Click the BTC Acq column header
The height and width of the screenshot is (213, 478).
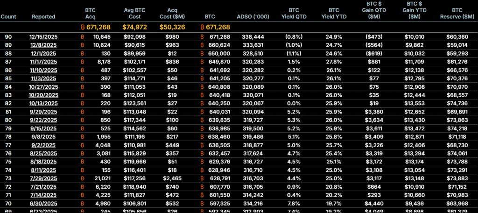pos(90,14)
